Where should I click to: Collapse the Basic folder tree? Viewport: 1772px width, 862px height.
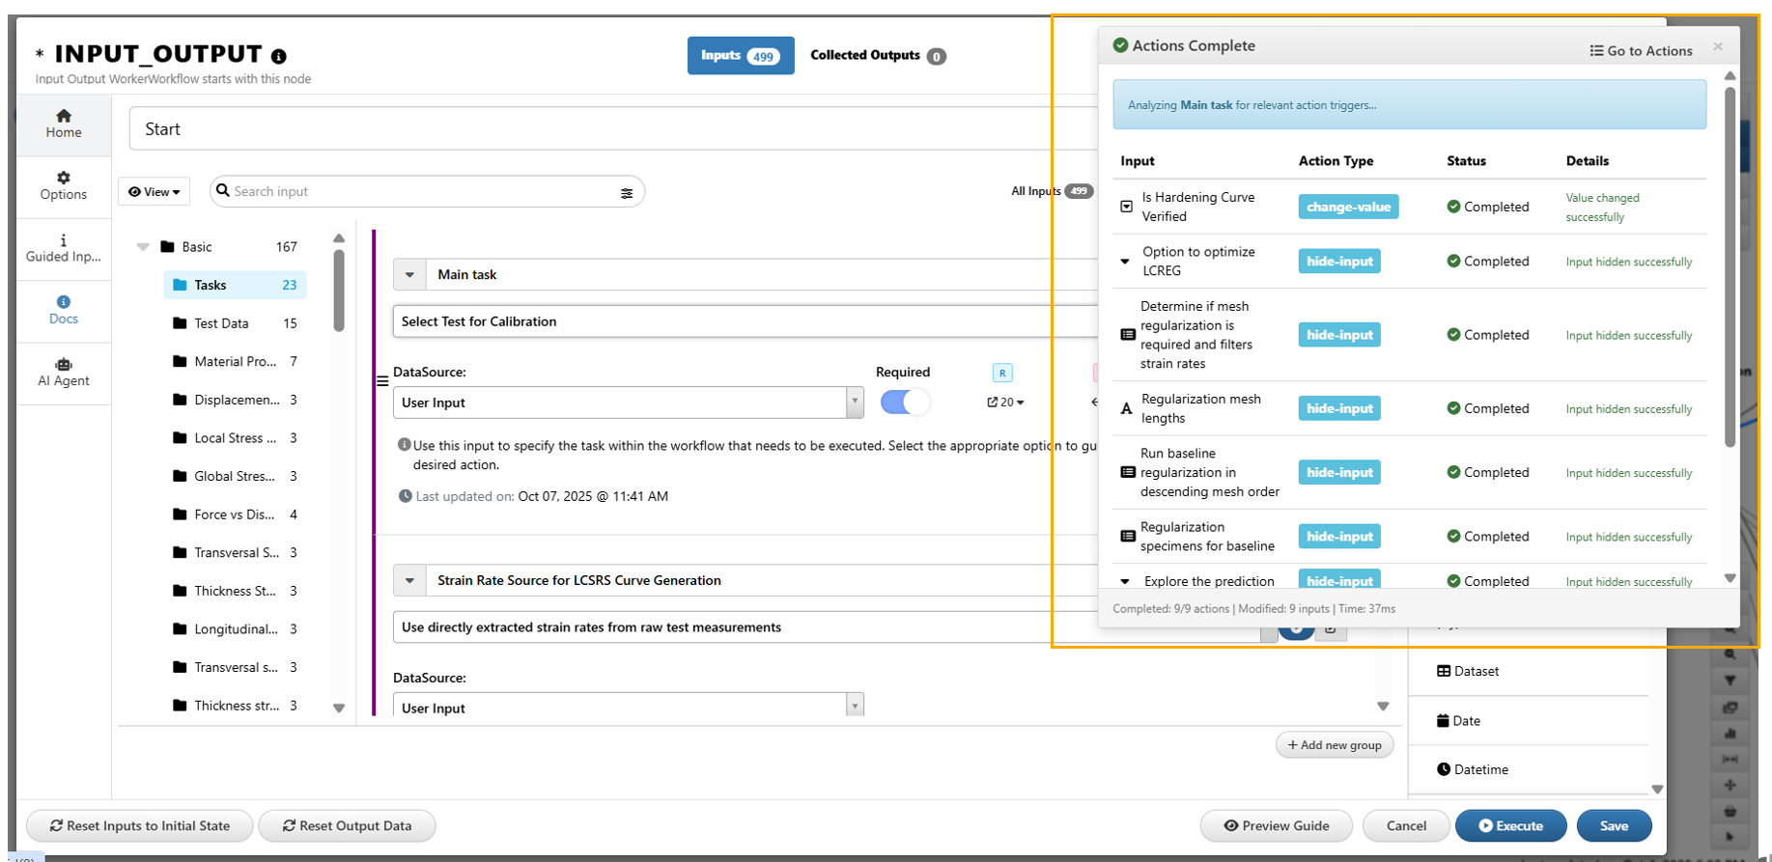click(143, 247)
